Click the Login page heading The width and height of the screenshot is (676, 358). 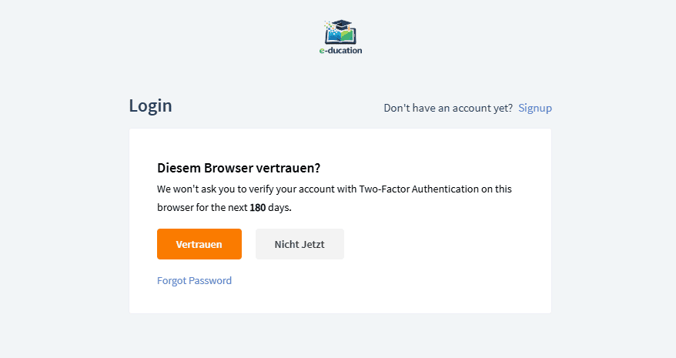[x=150, y=106]
